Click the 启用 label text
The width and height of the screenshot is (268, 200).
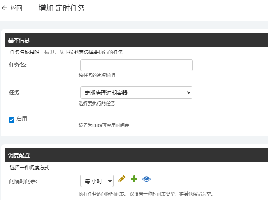[x=22, y=119]
